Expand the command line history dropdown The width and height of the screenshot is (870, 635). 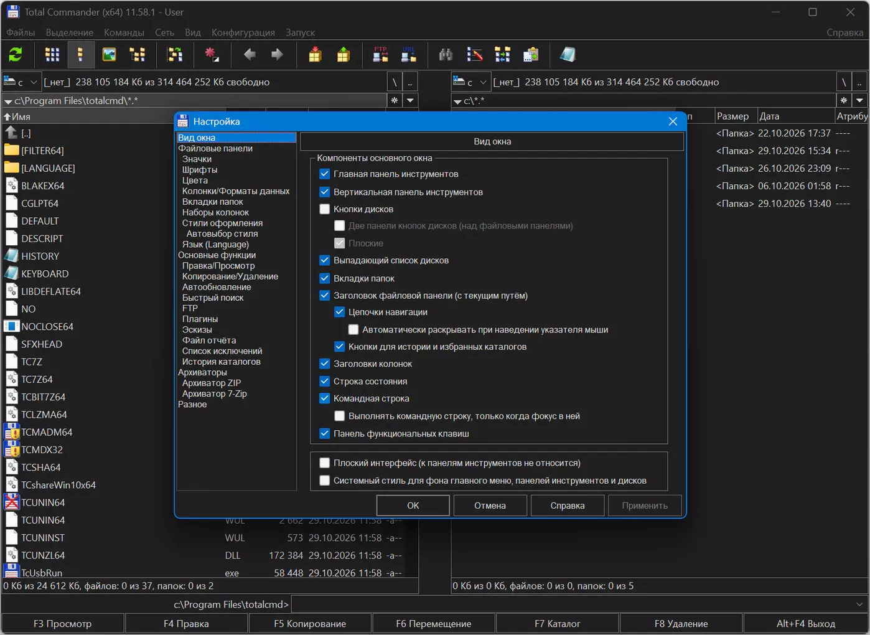859,604
